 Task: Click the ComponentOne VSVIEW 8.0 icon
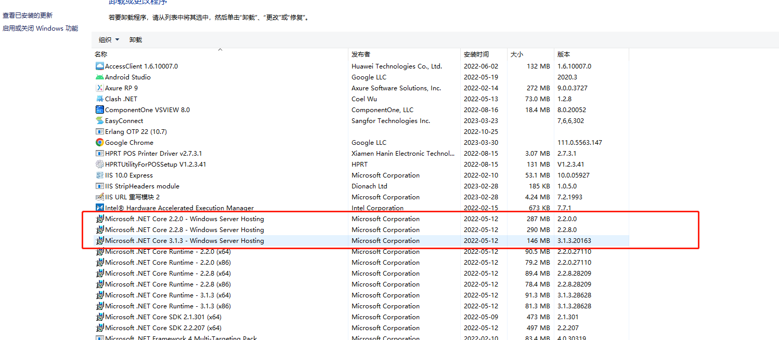click(x=100, y=110)
